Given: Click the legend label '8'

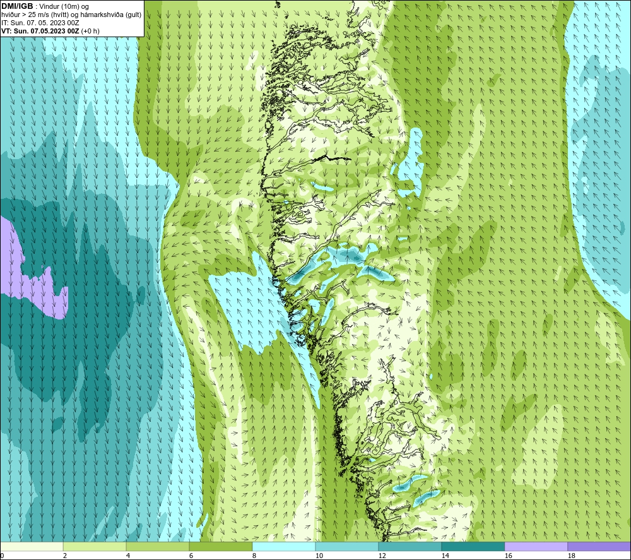Looking at the screenshot, I should 254,556.
